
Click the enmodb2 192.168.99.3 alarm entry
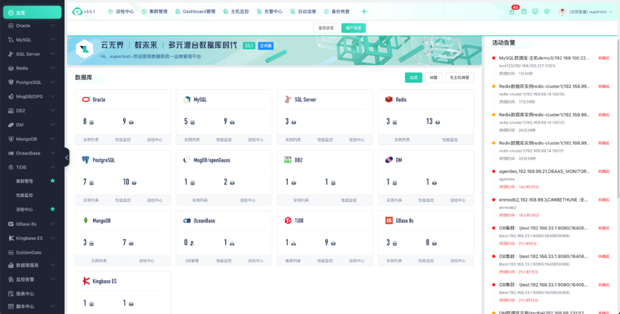pos(551,207)
